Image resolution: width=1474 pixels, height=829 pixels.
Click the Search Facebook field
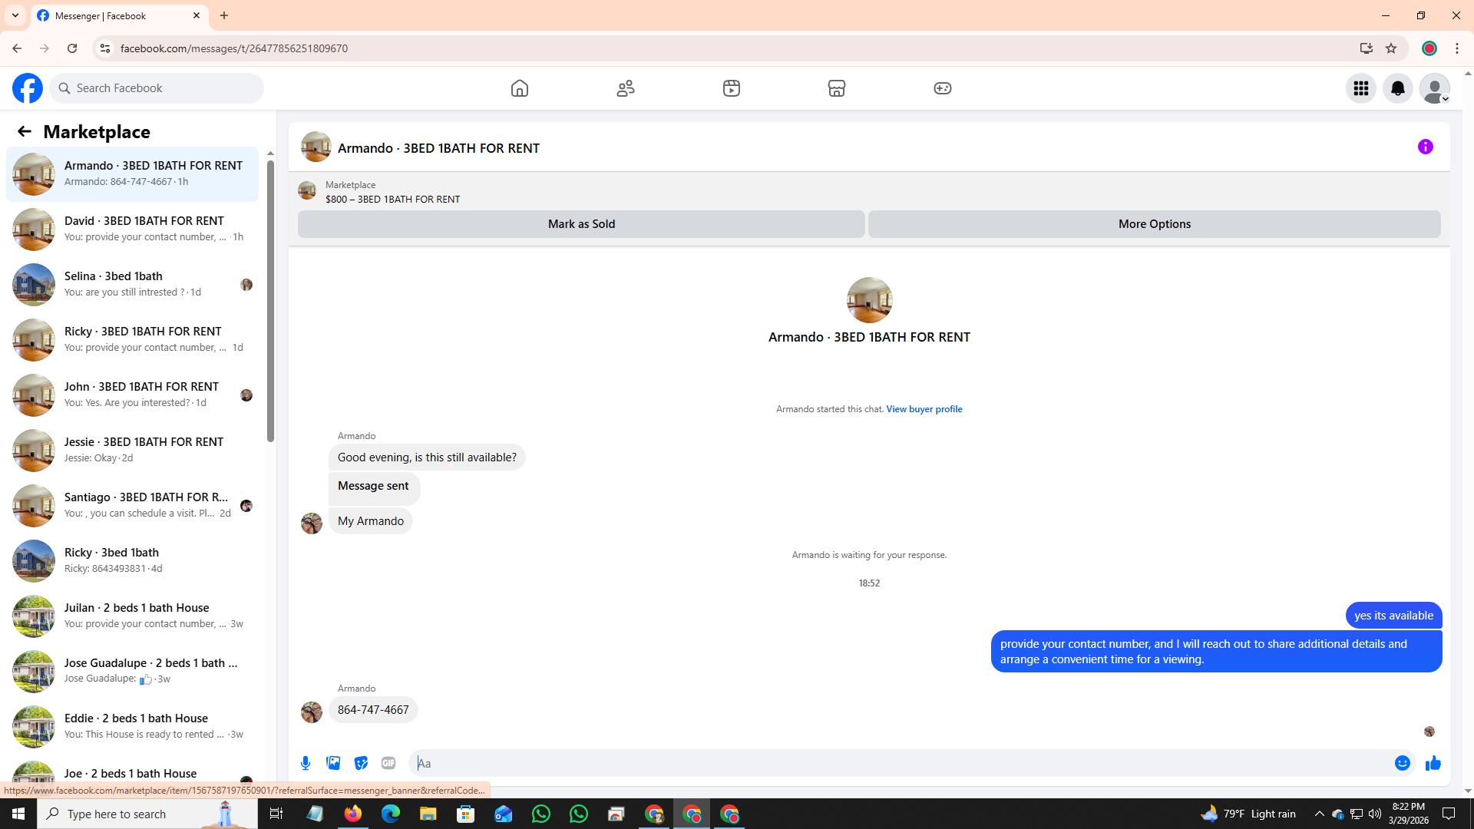click(x=157, y=88)
